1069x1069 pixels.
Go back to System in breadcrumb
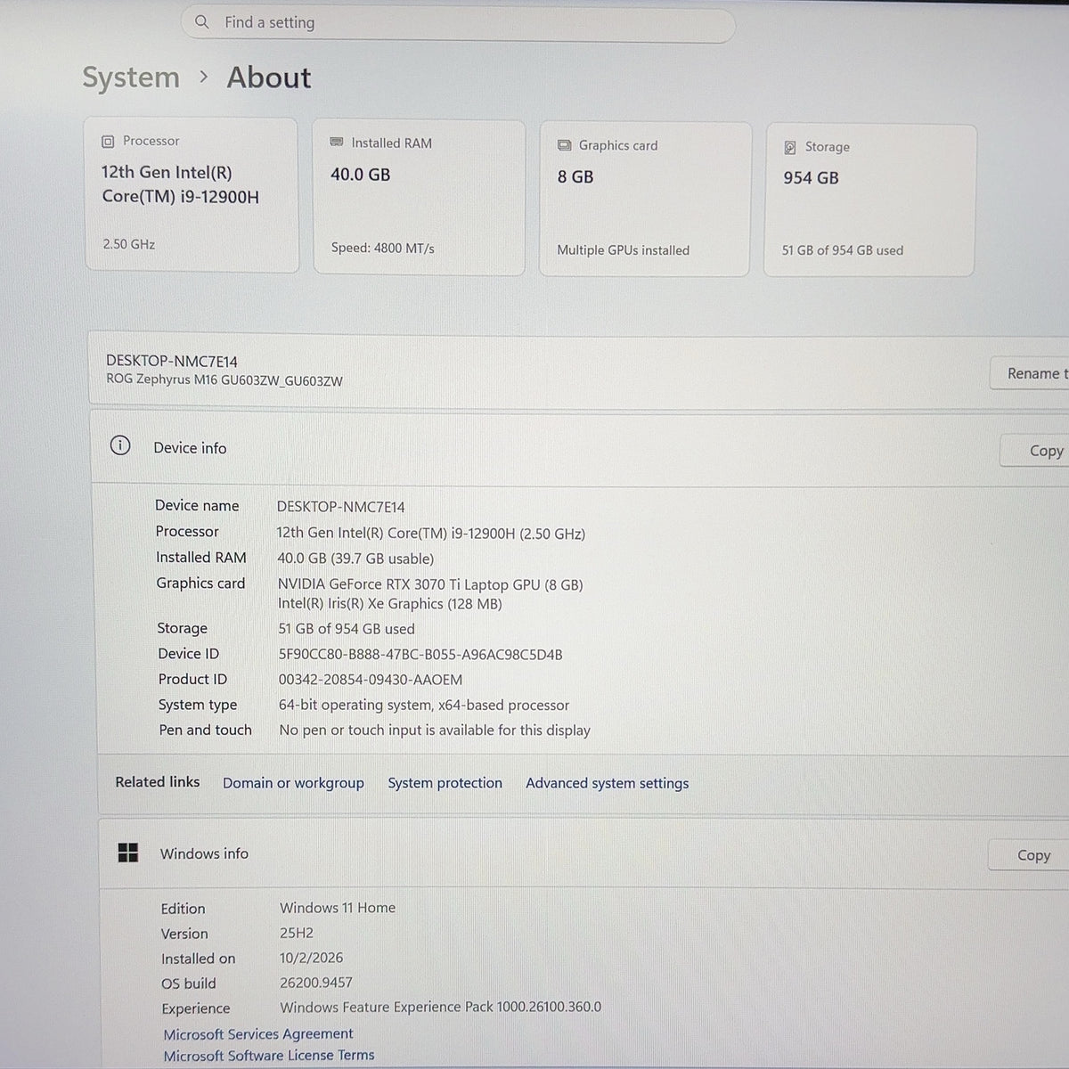point(131,78)
